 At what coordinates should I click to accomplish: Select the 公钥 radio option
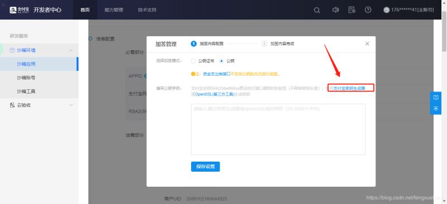221,61
